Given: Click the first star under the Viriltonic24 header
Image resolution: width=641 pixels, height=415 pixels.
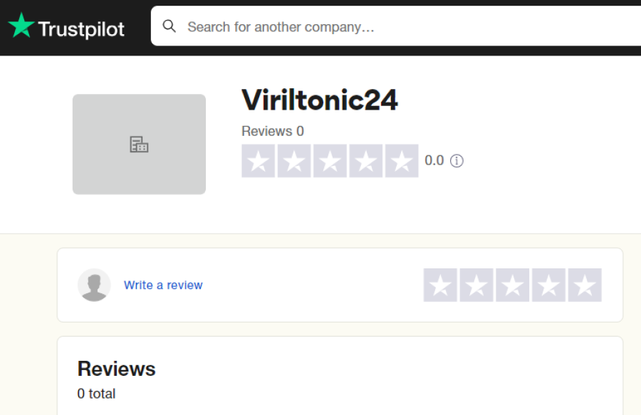Looking at the screenshot, I should 259,161.
